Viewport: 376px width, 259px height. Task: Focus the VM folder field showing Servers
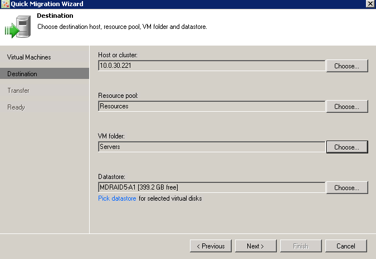(x=211, y=147)
